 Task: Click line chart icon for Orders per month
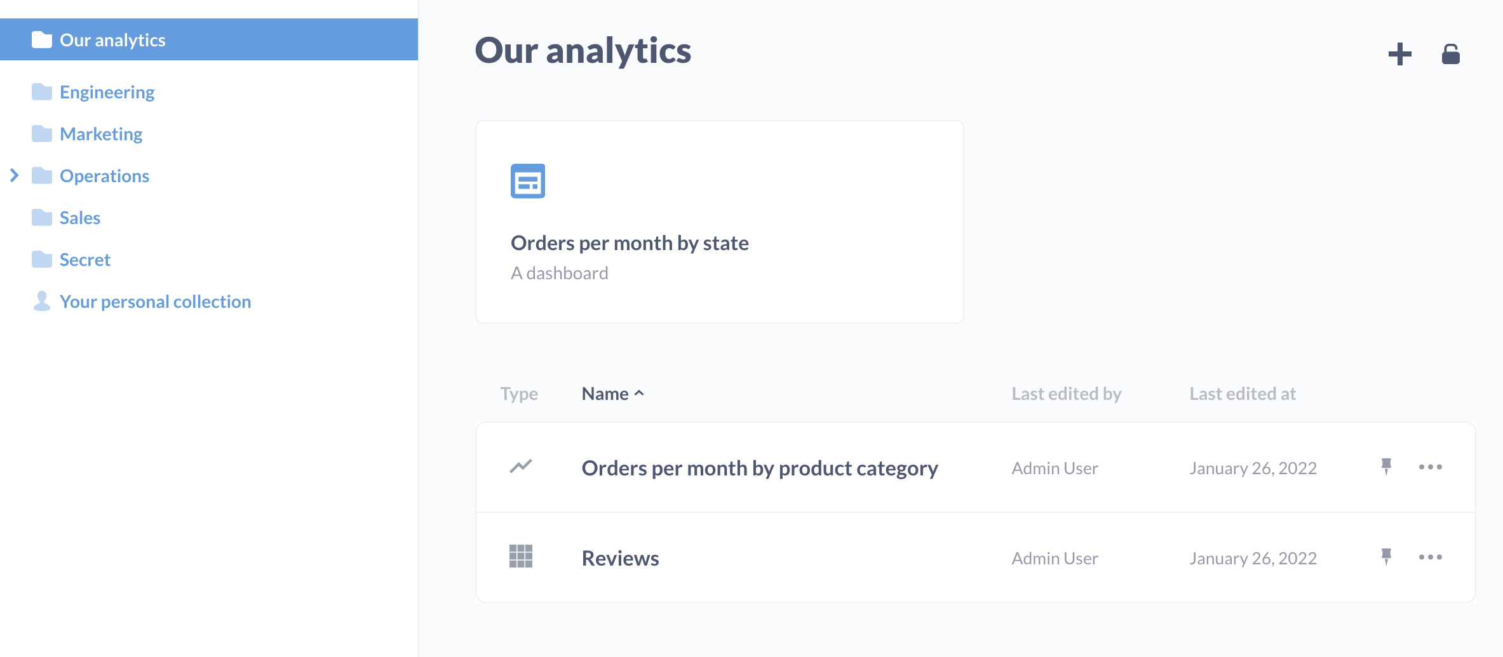[x=520, y=467]
